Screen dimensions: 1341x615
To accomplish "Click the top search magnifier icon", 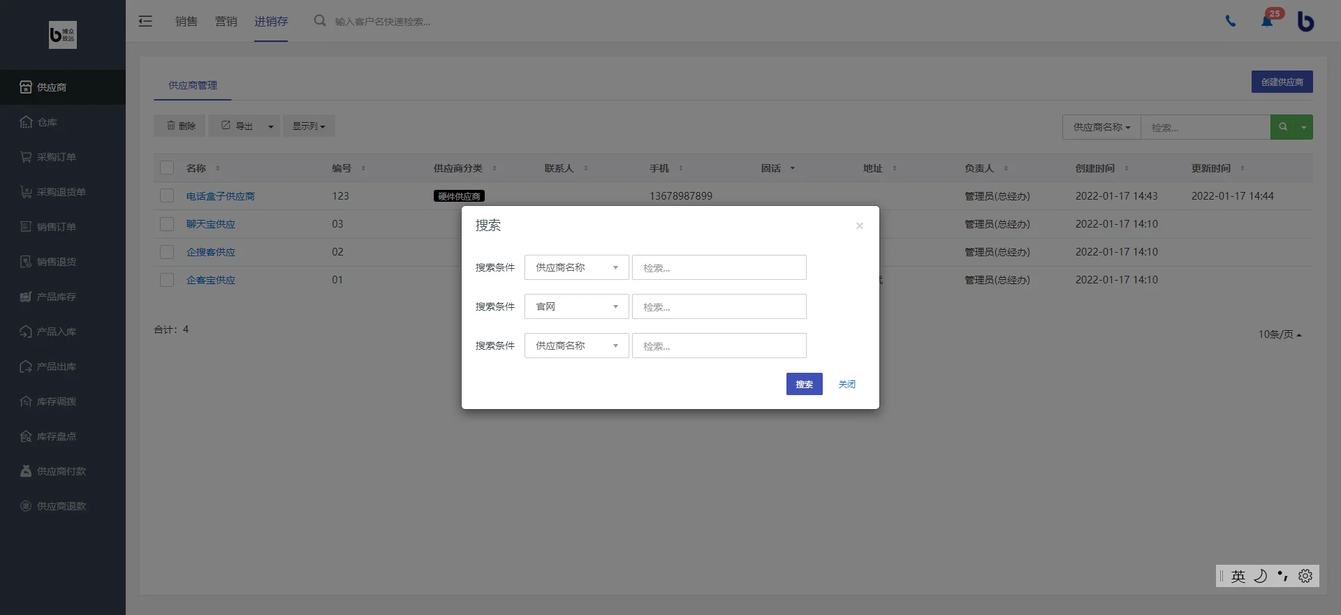I will [x=320, y=21].
